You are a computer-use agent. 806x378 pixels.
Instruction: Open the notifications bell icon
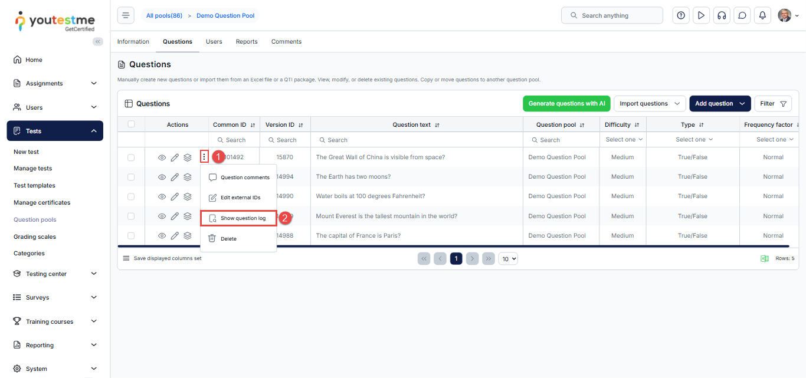pyautogui.click(x=762, y=15)
